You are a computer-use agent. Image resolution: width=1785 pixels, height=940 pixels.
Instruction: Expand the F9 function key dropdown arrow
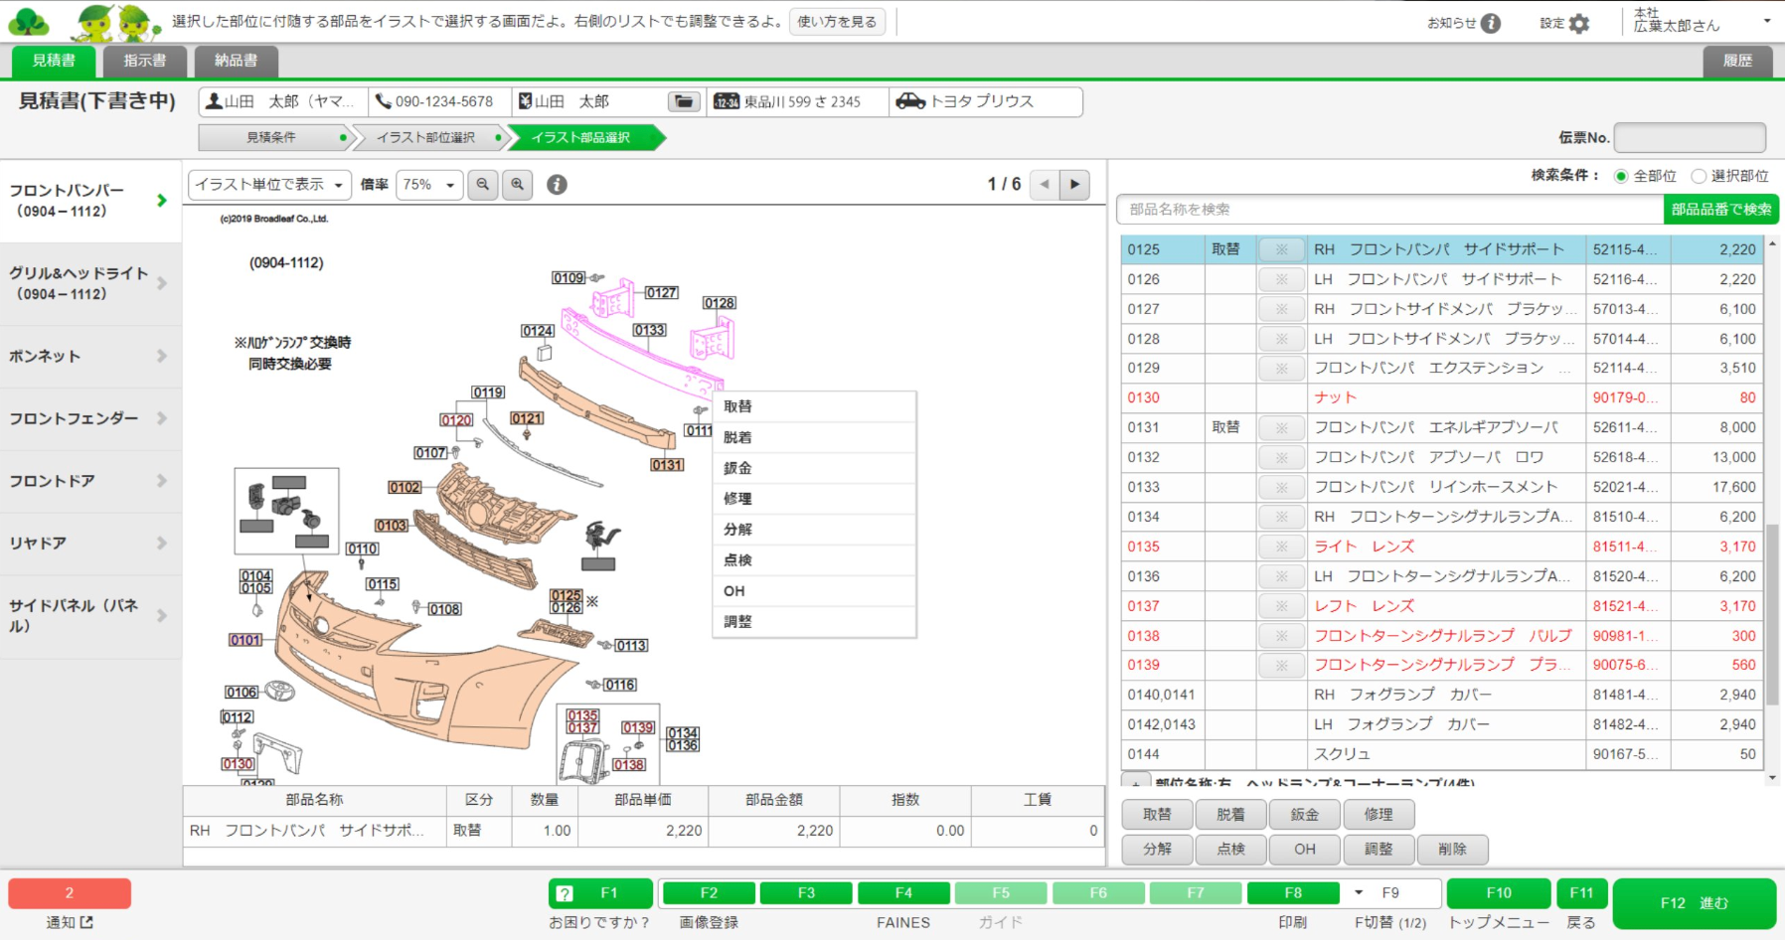tap(1359, 893)
